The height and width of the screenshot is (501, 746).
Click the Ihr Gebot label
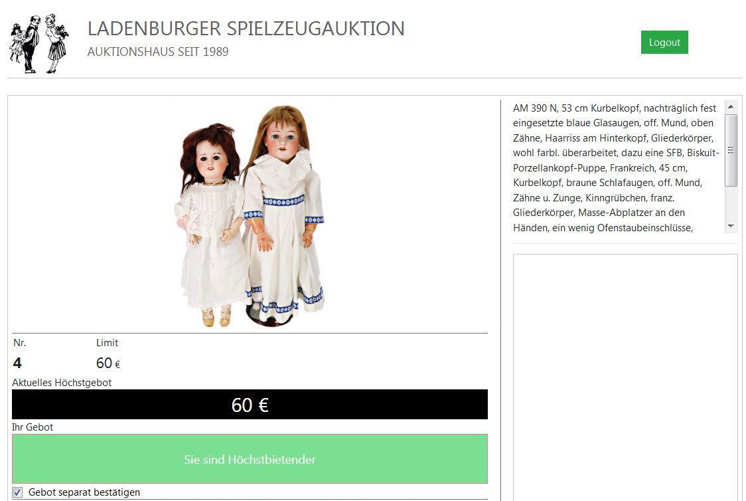(x=33, y=427)
